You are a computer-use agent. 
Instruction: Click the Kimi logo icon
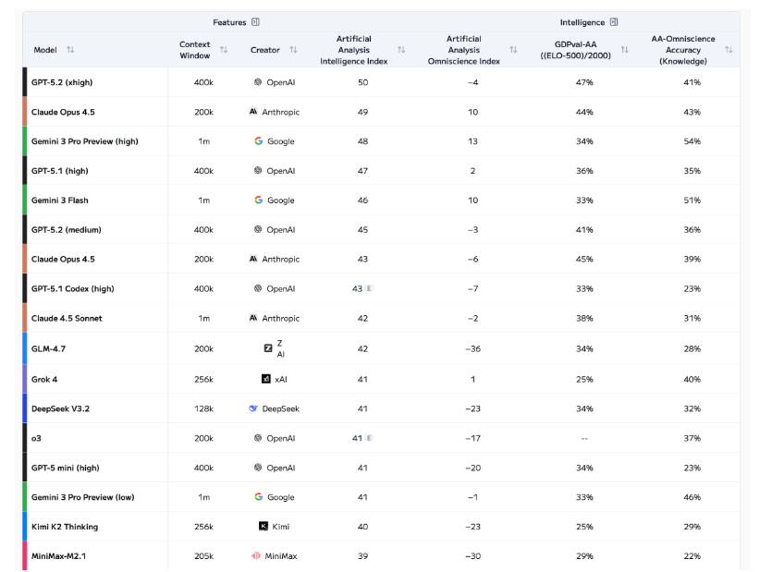[264, 527]
